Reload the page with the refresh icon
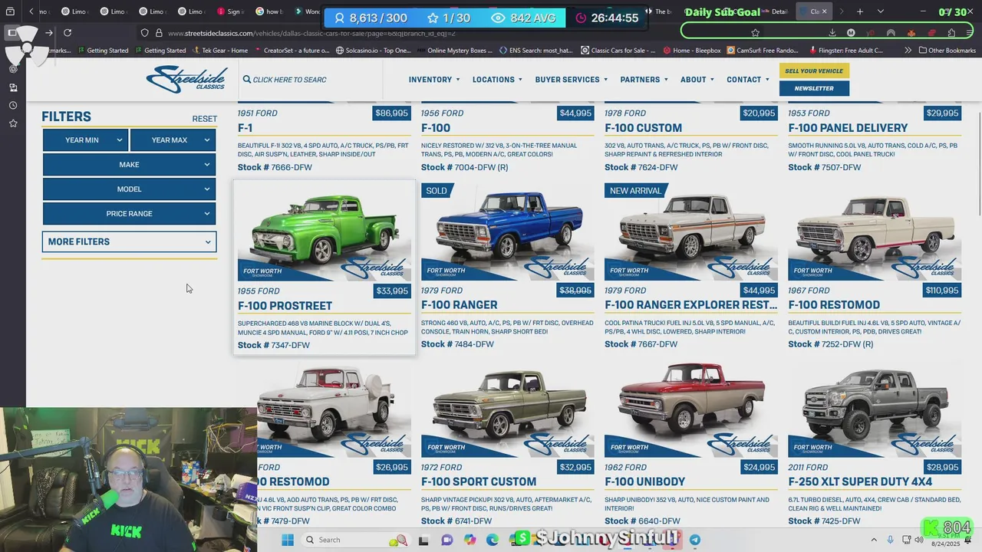Image resolution: width=982 pixels, height=552 pixels. 68,33
